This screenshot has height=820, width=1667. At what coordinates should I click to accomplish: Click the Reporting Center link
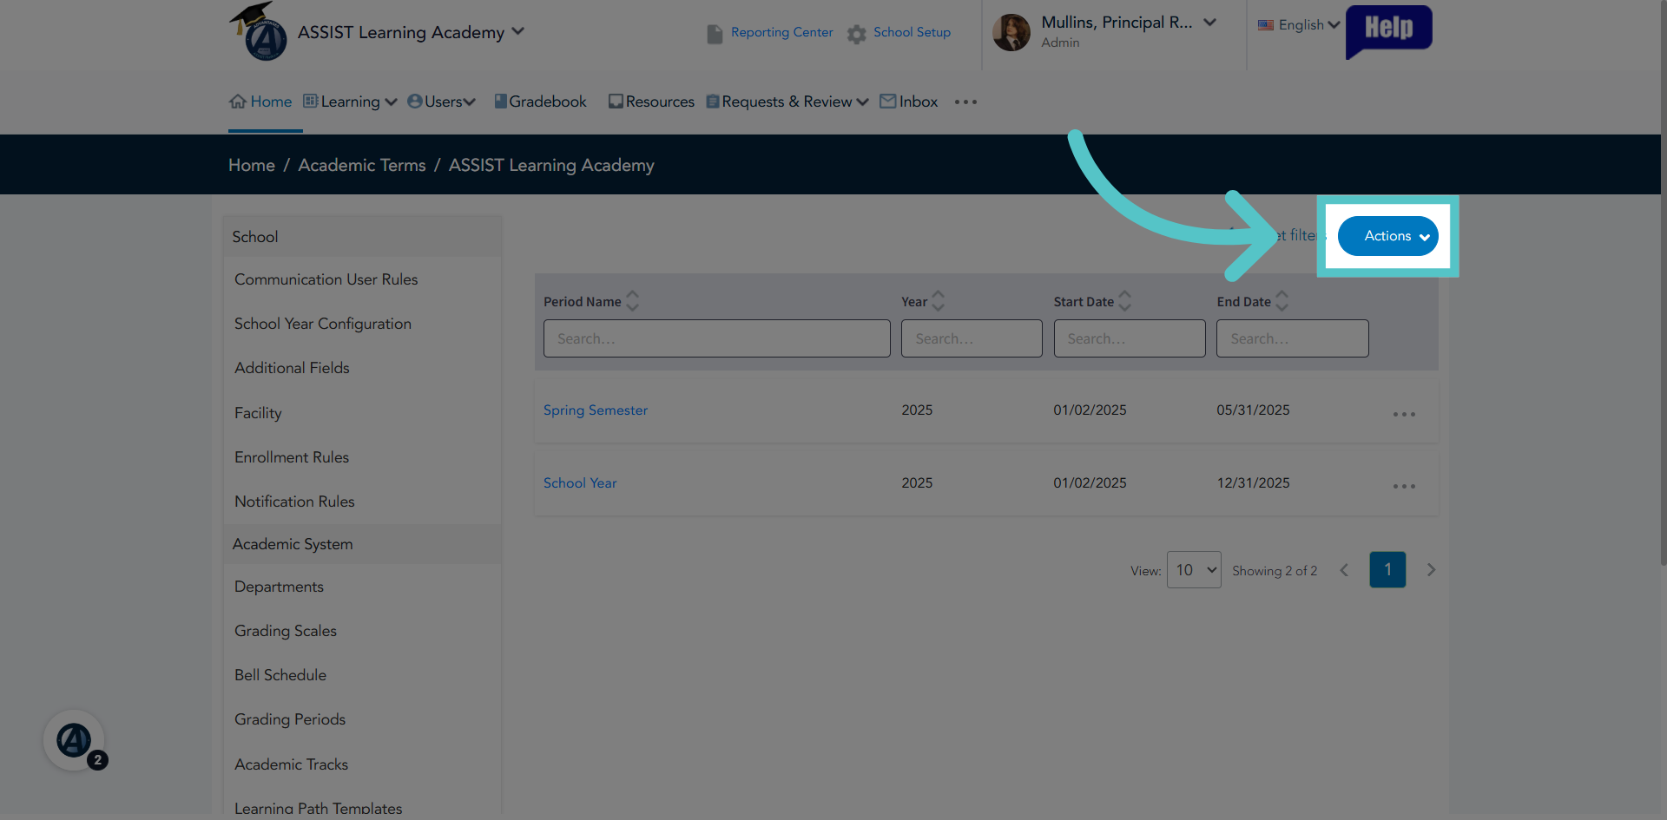click(x=781, y=32)
